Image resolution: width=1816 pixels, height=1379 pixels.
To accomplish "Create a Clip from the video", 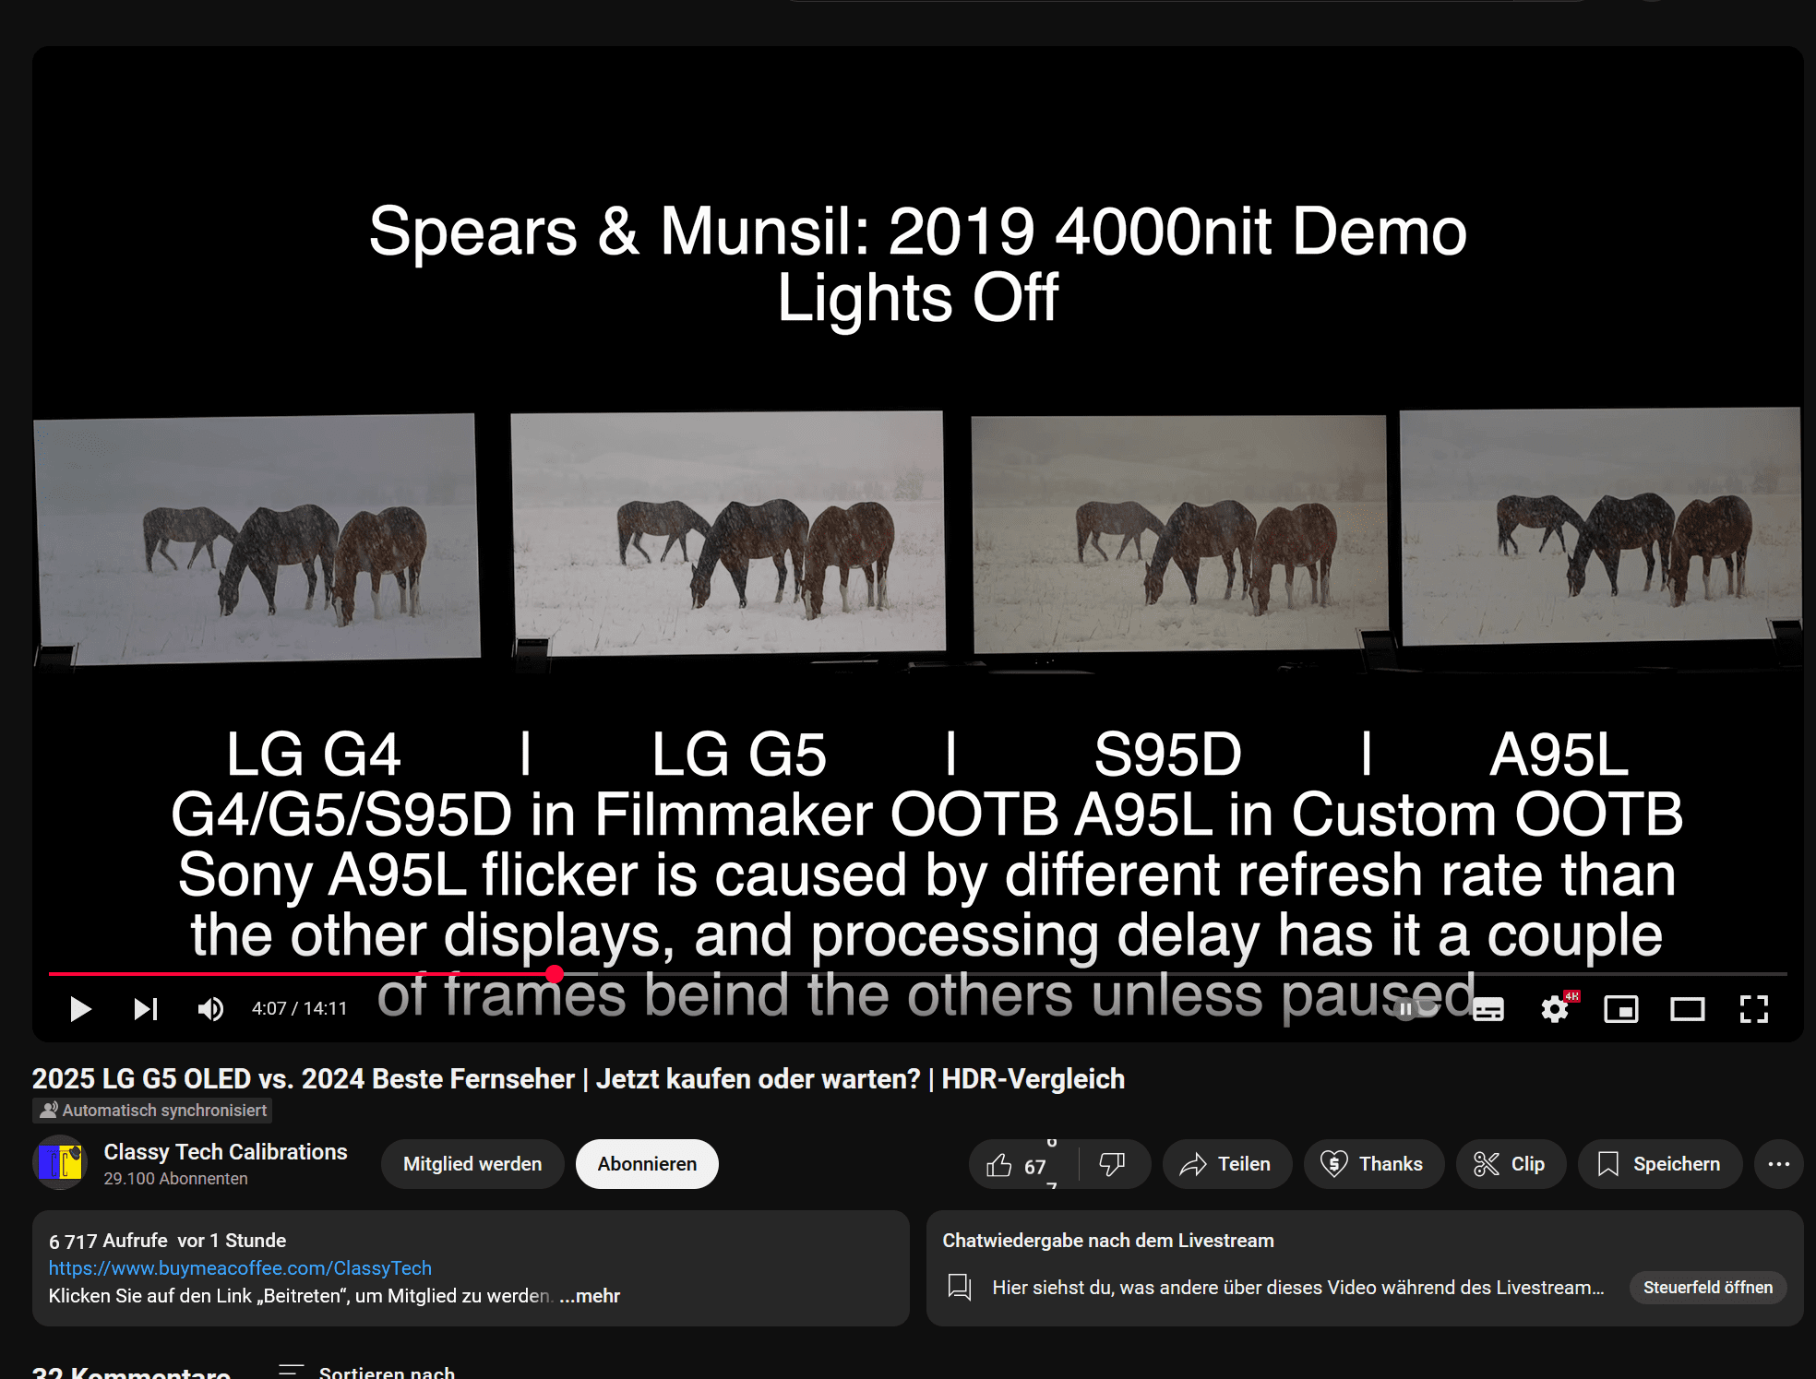I will pyautogui.click(x=1511, y=1164).
